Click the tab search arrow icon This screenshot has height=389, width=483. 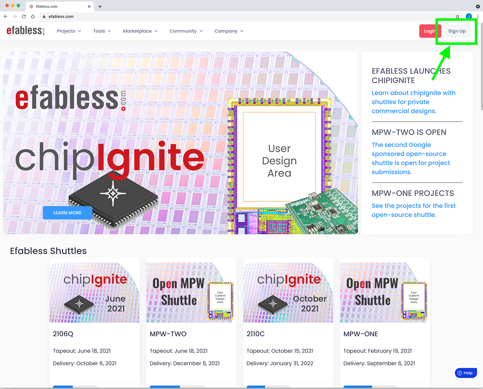[478, 6]
